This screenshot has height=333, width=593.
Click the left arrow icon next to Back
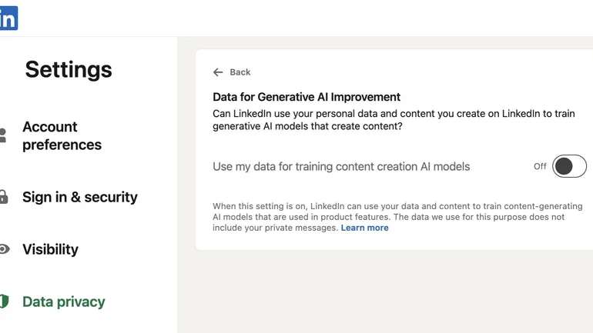pos(218,72)
